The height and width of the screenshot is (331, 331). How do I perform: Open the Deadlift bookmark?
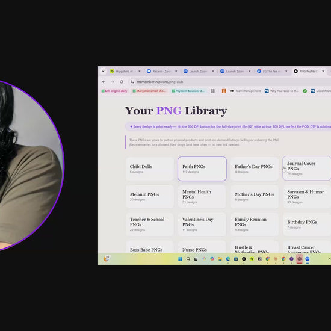(321, 91)
